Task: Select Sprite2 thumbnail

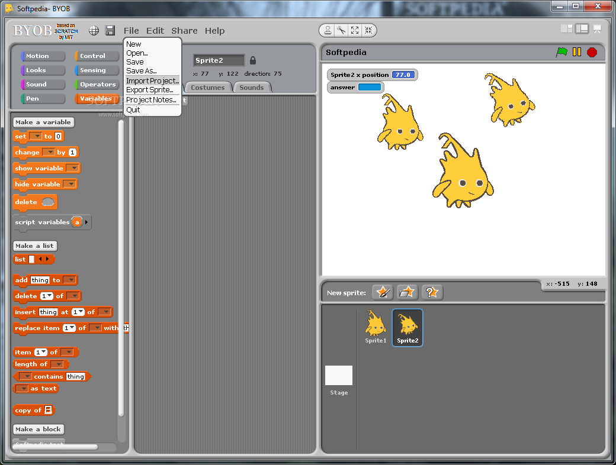Action: pyautogui.click(x=408, y=328)
